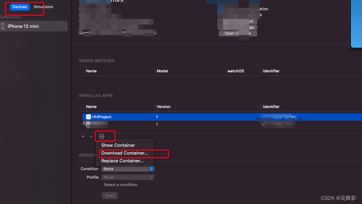Click the Model column header

click(x=162, y=71)
